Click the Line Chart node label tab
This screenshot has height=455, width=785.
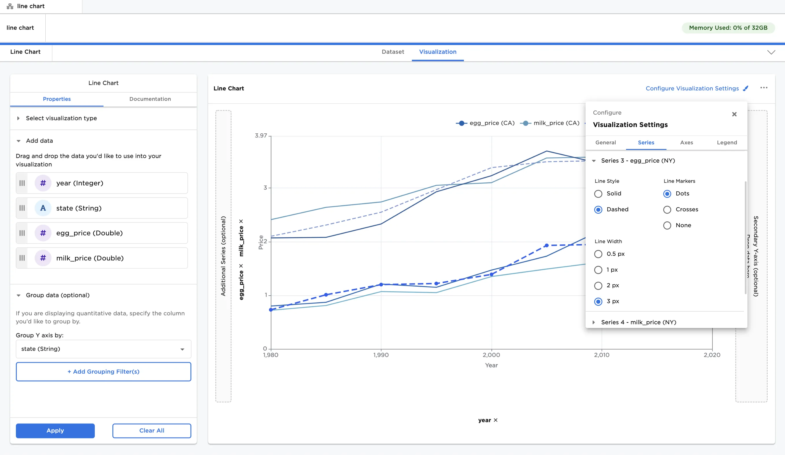[25, 52]
